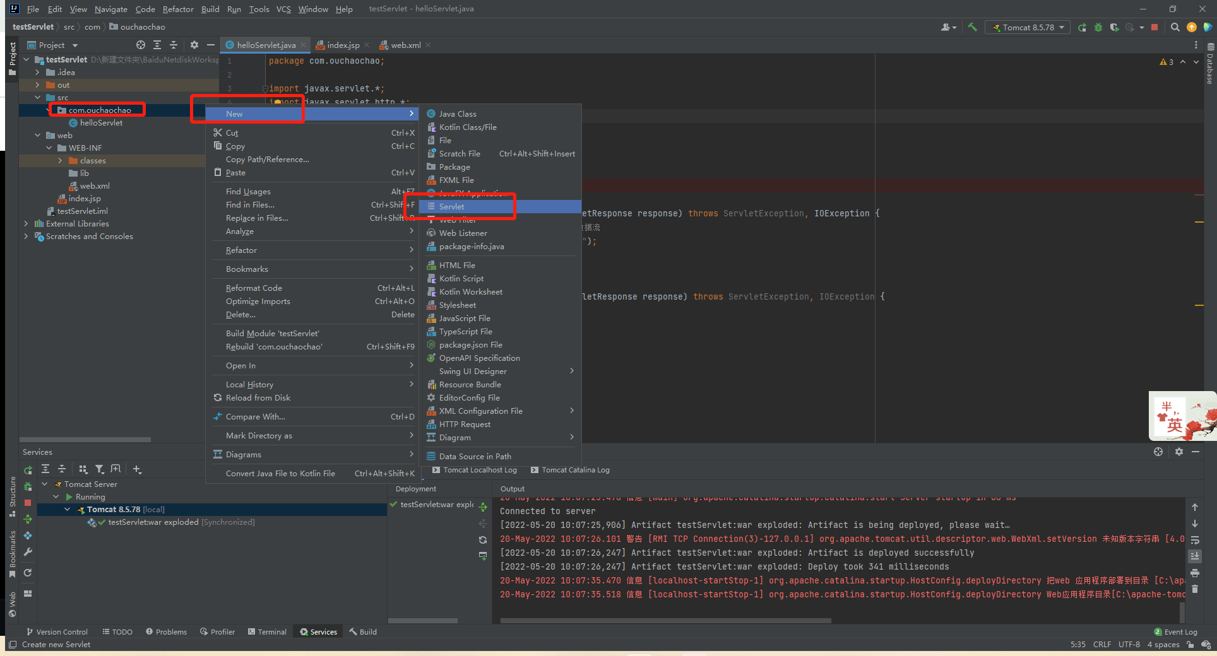
Task: Click Print icon beside output console
Action: (1195, 573)
